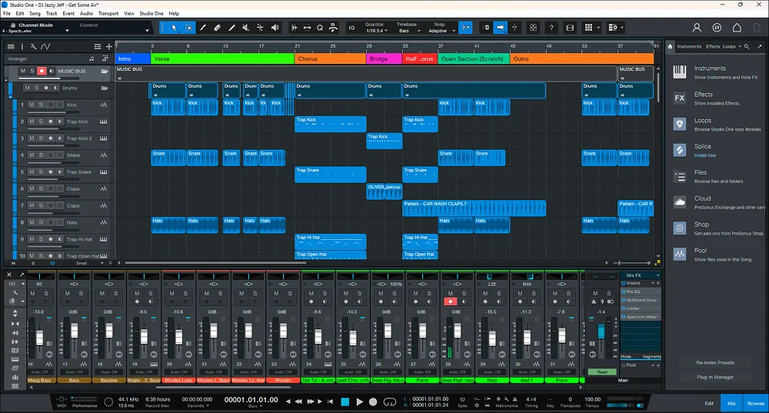Select the Eraser tool

point(218,28)
